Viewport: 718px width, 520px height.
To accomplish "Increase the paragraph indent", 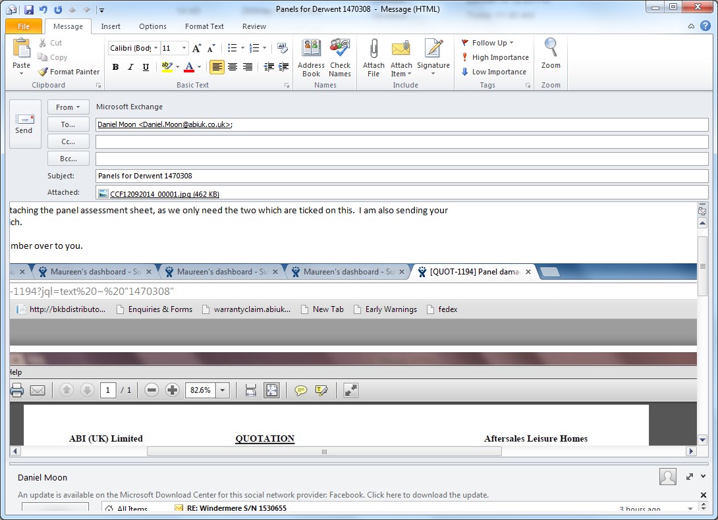I will click(x=283, y=67).
